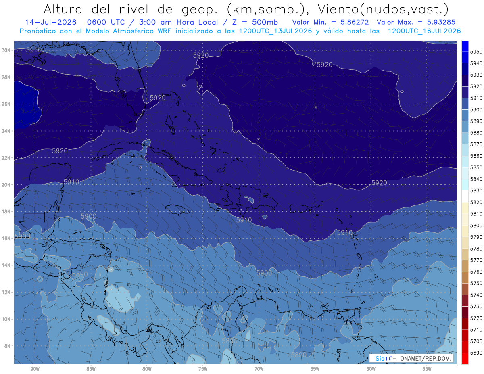Click the SisTT logo on the map

[383, 358]
